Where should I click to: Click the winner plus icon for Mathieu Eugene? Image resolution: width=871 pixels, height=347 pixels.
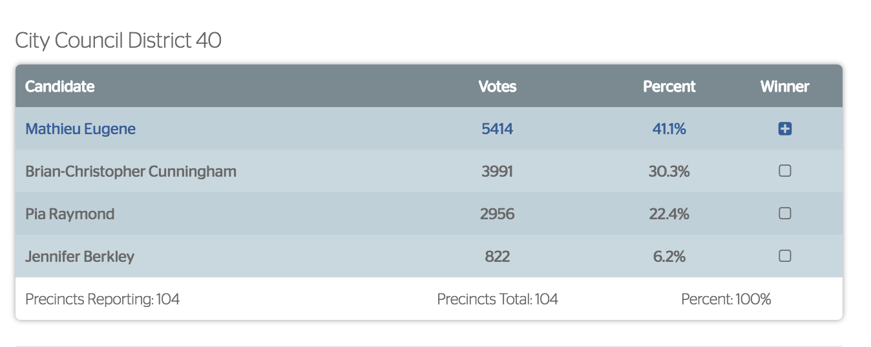[785, 129]
